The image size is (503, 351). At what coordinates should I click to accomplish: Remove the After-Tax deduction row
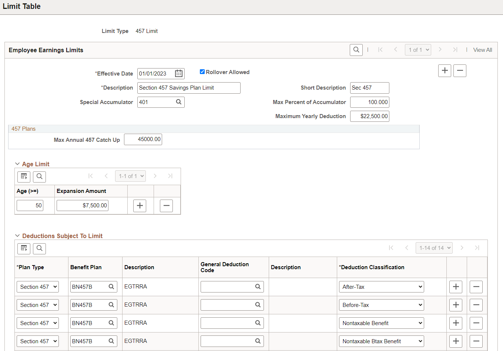tap(476, 287)
